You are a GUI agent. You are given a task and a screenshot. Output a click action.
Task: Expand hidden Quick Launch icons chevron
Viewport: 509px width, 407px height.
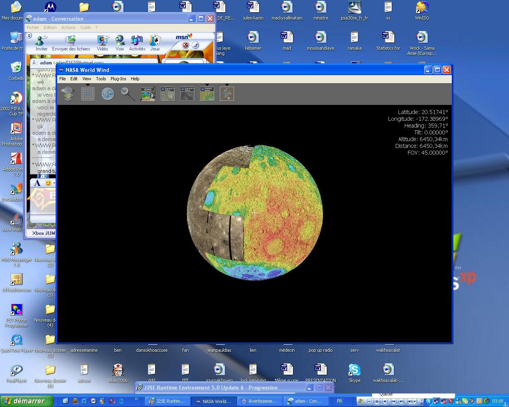click(x=136, y=399)
